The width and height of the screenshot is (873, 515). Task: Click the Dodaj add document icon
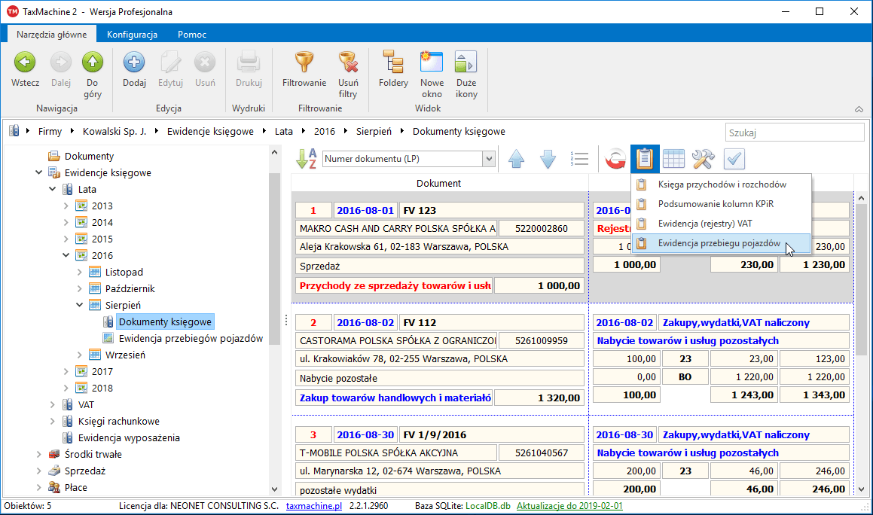134,62
